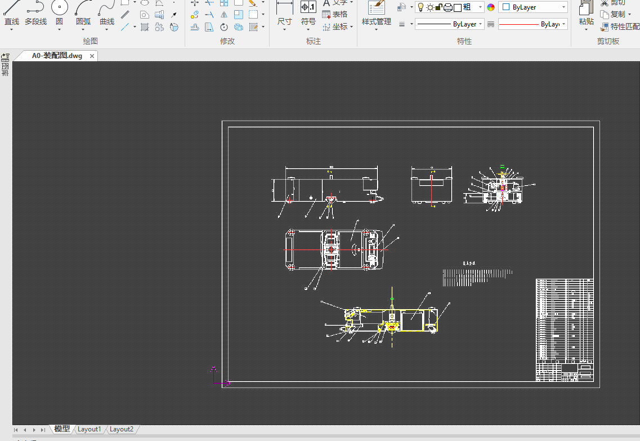Toggle the layer freeze sun icon

[430, 7]
